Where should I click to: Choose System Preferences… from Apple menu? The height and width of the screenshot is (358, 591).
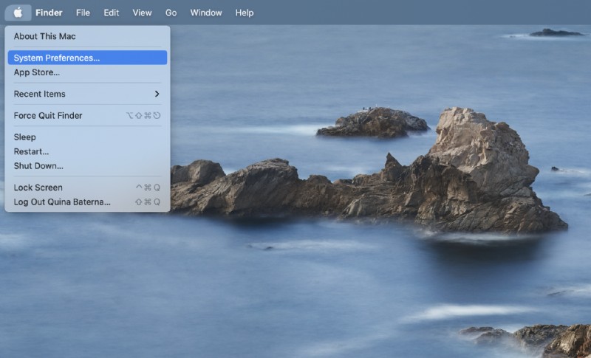coord(87,58)
